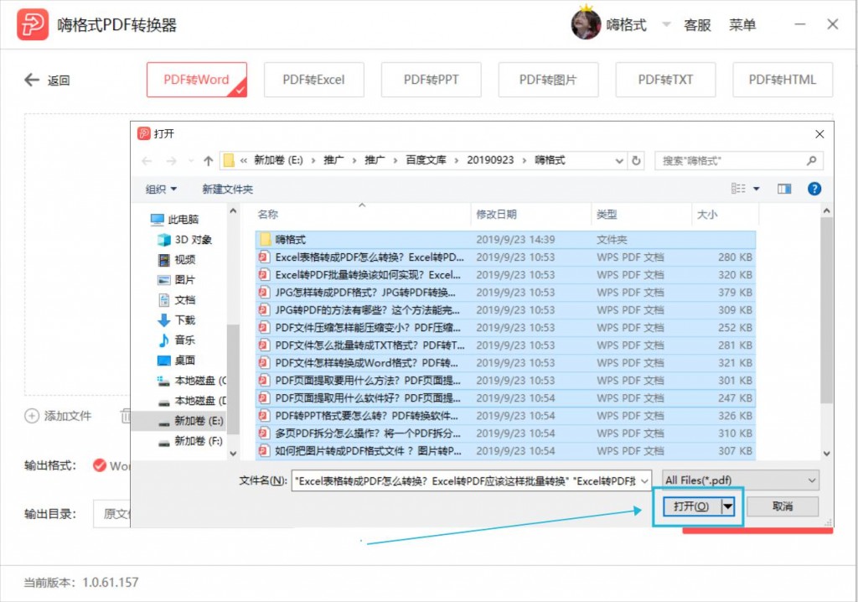The height and width of the screenshot is (602, 858).
Task: Click the 嗨格式PDF转换器 app logo icon
Action: [33, 24]
